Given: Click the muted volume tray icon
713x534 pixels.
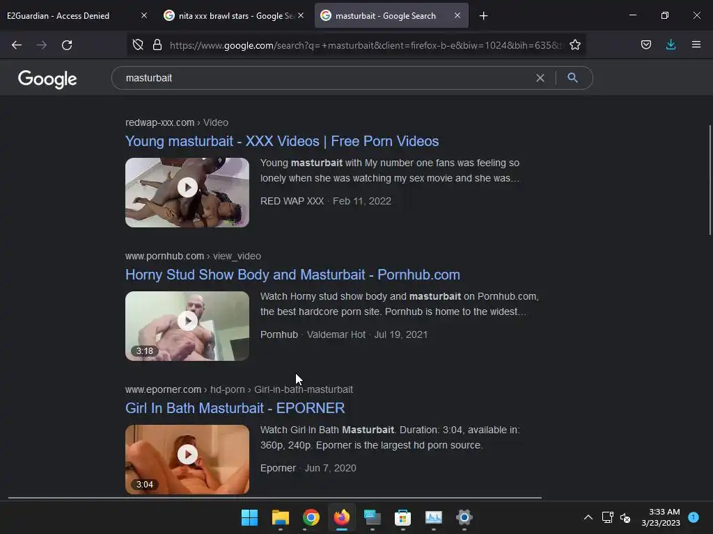Looking at the screenshot, I should [x=625, y=517].
